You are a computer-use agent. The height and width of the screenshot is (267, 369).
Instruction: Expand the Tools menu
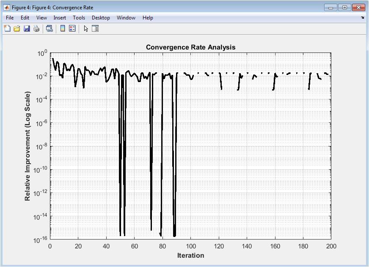79,18
